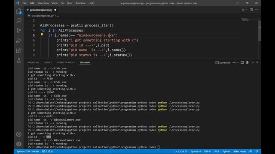Open the Accounts menu icon
The height and width of the screenshot is (154, 275).
tap(19, 134)
